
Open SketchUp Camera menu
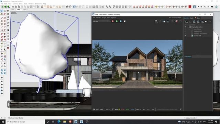click(x=15, y=4)
